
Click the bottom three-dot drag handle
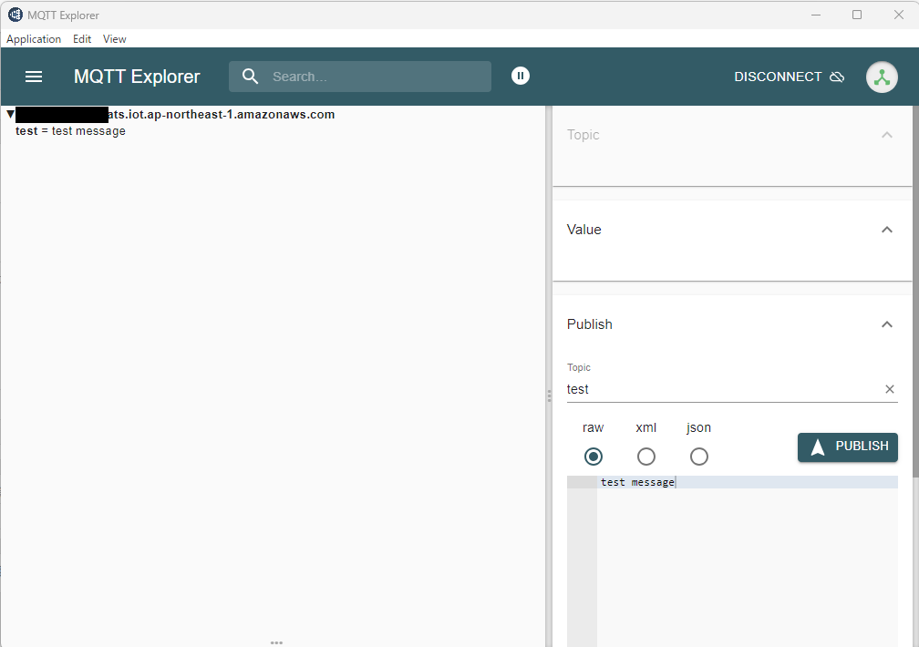point(276,642)
